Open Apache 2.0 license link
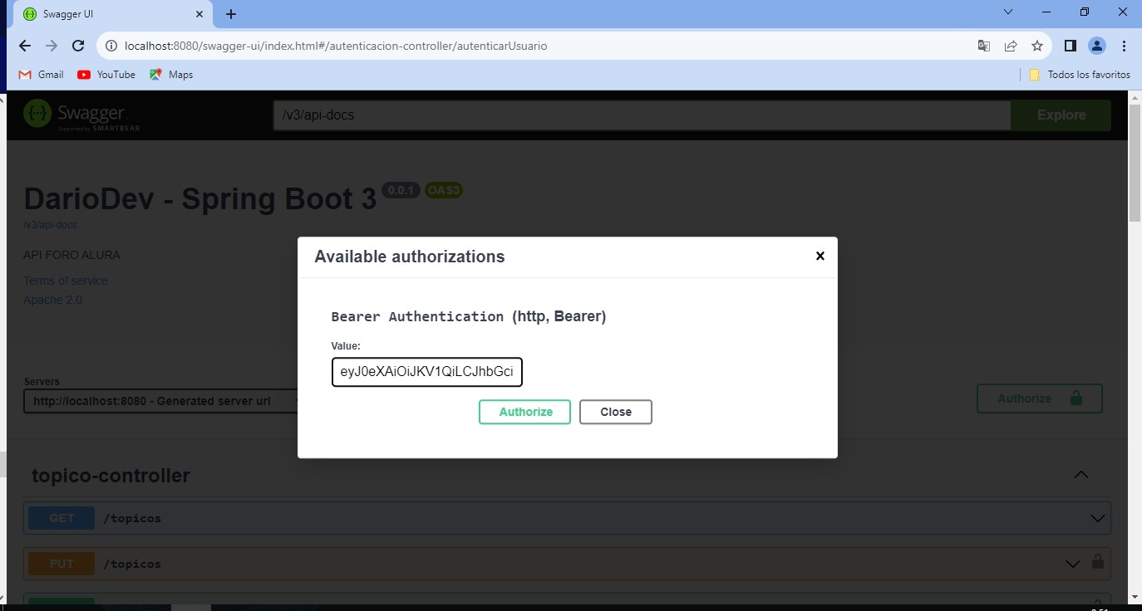 pos(52,300)
